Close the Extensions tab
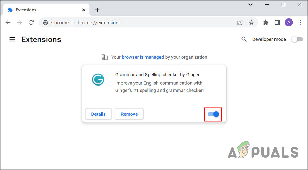 [84, 10]
